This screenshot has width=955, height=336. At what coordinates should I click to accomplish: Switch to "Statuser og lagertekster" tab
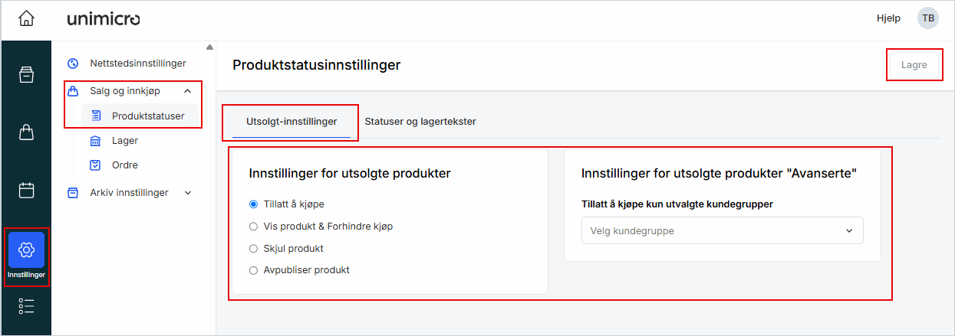click(x=420, y=122)
